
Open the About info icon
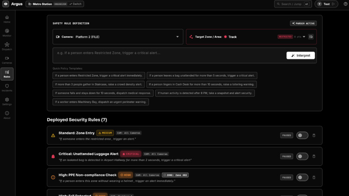click(7, 113)
